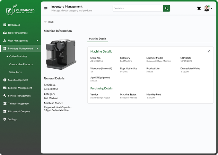Edit machine details with pencil icon
Image resolution: width=218 pixels, height=155 pixels.
[x=209, y=51]
